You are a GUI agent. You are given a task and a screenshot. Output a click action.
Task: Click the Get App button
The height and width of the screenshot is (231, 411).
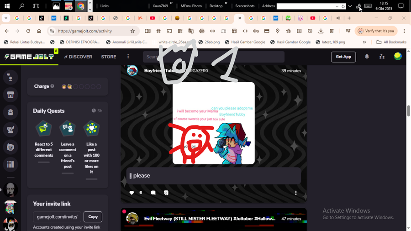tap(343, 57)
